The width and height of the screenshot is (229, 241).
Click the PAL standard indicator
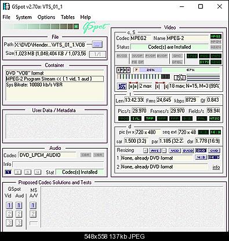click(202, 118)
